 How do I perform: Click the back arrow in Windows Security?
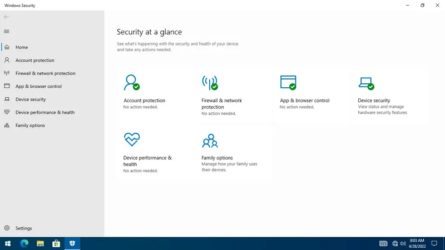(7, 17)
